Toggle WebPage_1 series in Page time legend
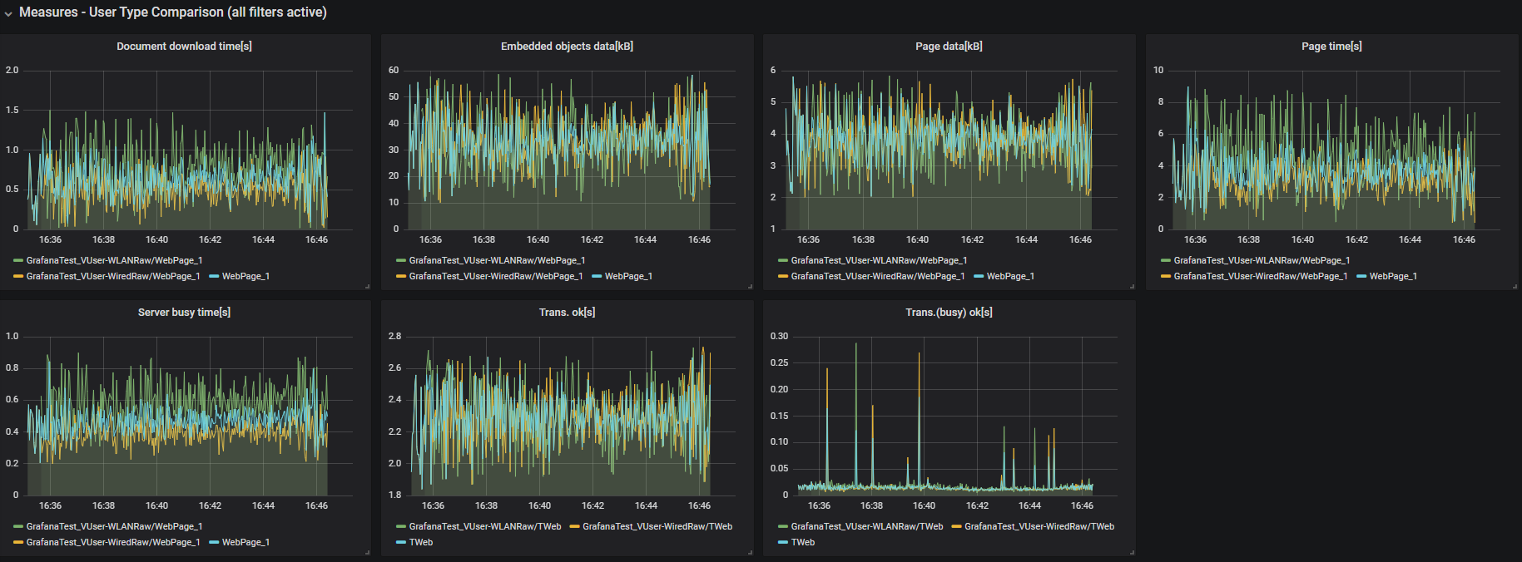 1393,276
